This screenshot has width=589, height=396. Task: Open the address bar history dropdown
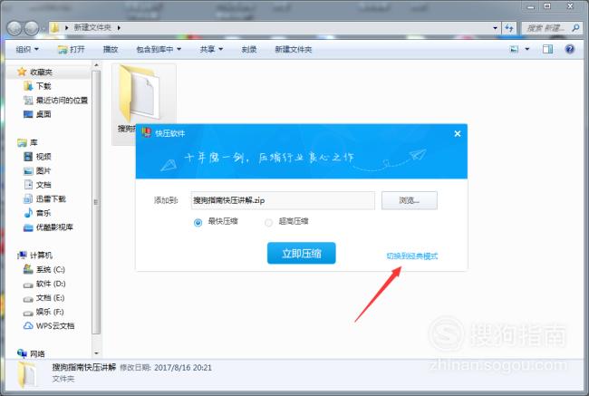click(x=495, y=28)
